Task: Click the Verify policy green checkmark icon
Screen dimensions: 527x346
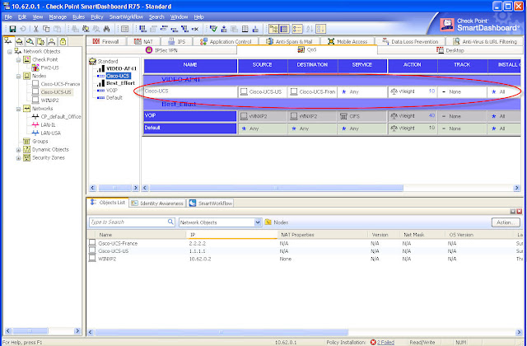Action: (213, 30)
